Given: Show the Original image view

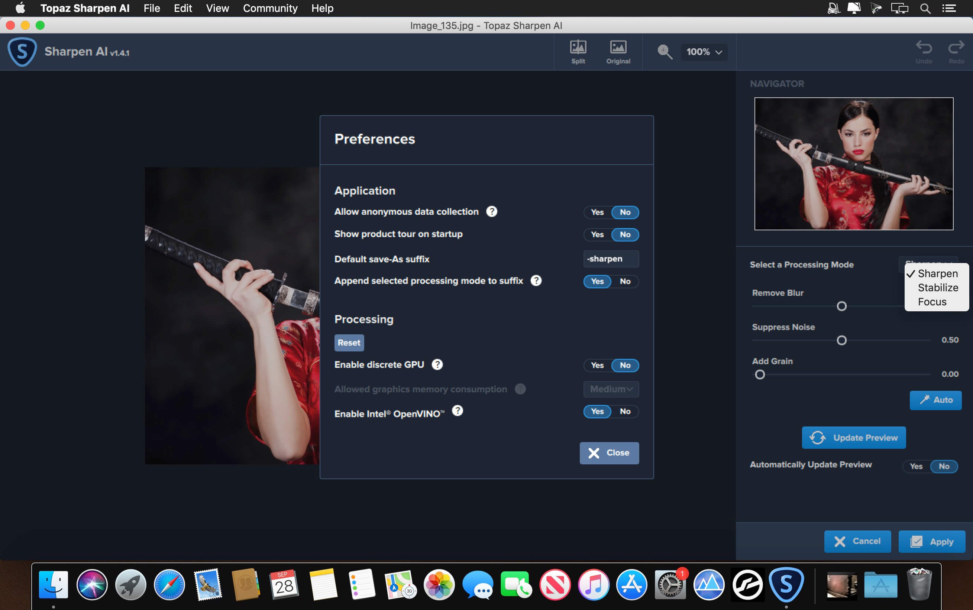Looking at the screenshot, I should pyautogui.click(x=618, y=52).
